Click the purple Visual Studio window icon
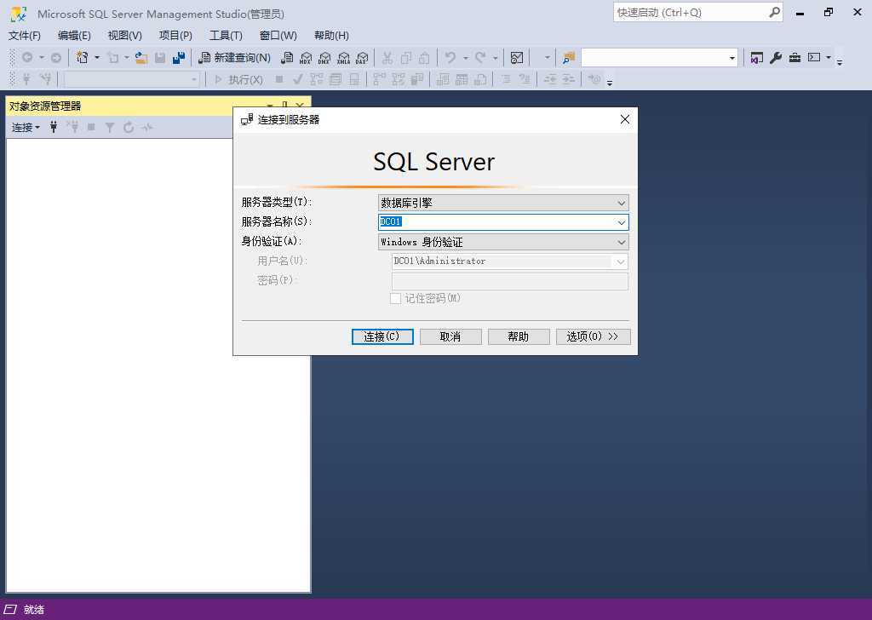The width and height of the screenshot is (872, 620). pos(756,57)
